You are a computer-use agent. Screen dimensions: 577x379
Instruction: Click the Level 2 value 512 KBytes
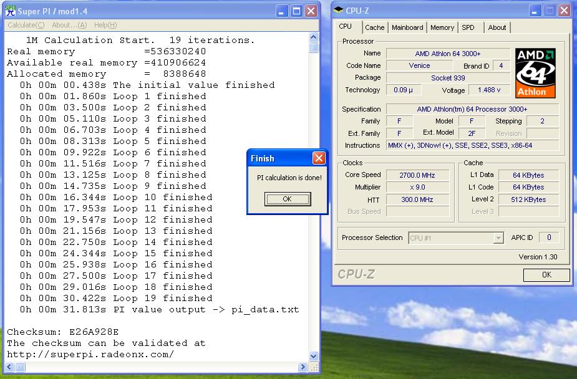528,199
